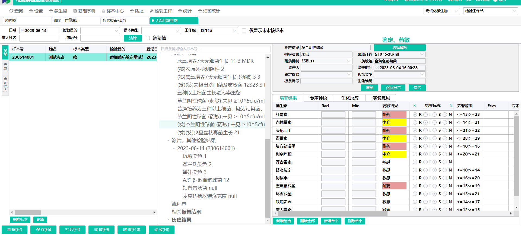This screenshot has height=235, width=521.
Task: Open the 标本中心 flask menu
Action: (x=113, y=11)
